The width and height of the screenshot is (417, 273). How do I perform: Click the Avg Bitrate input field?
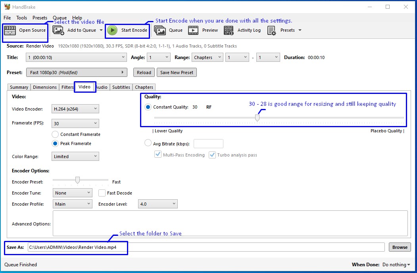(x=209, y=144)
